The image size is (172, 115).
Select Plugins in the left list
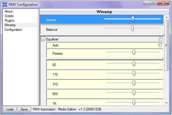[x=9, y=20]
